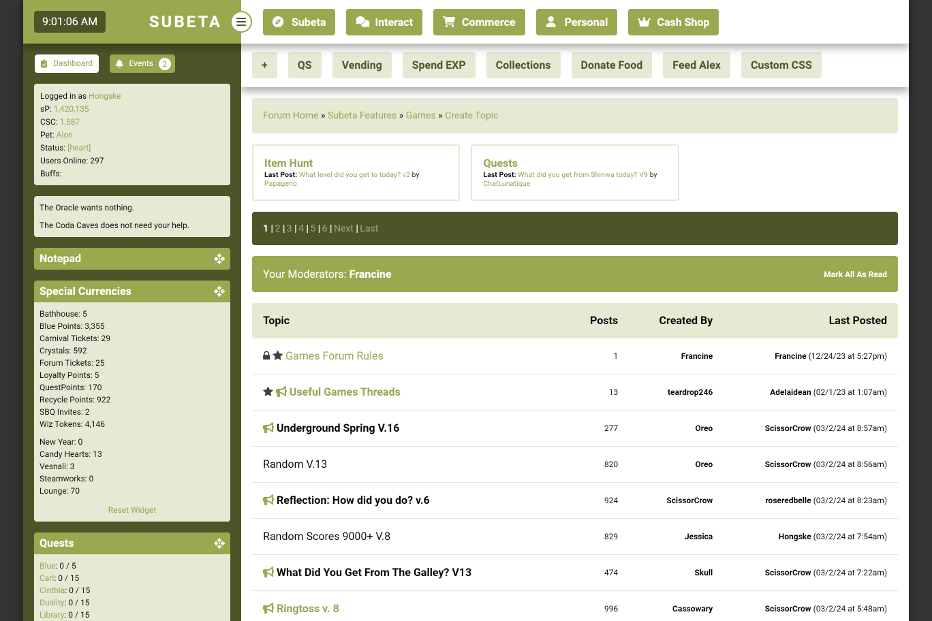Click the move icon on Notepad widget

point(219,259)
